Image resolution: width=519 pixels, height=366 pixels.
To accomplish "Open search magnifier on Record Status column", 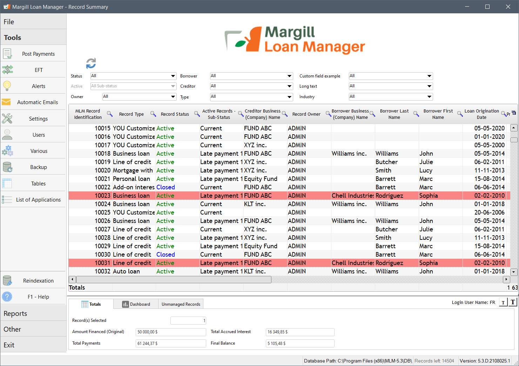I will click(196, 114).
